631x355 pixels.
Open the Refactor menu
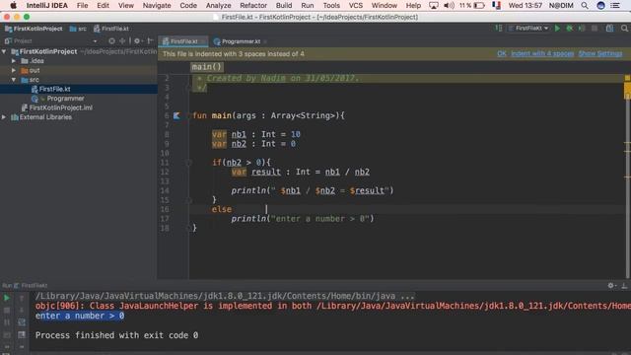point(253,6)
